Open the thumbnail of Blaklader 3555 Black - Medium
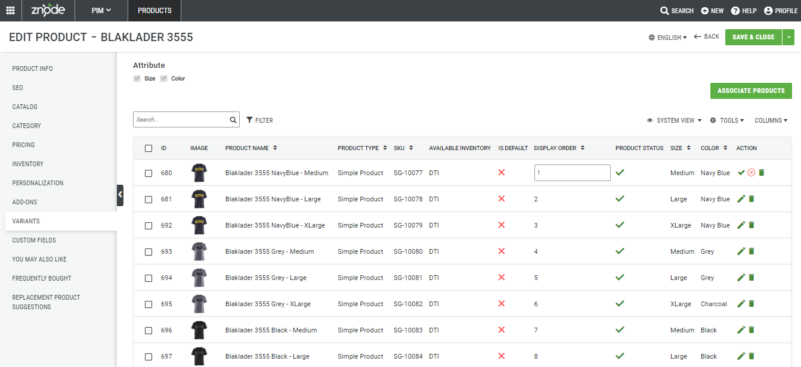The image size is (801, 367). (199, 330)
